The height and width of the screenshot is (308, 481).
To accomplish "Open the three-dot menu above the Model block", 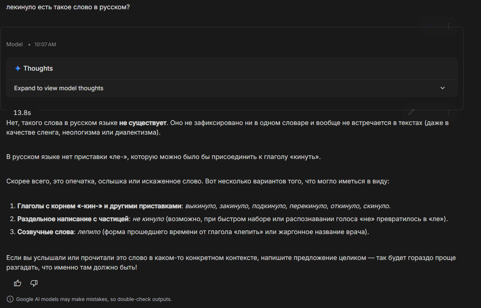I will (x=448, y=26).
